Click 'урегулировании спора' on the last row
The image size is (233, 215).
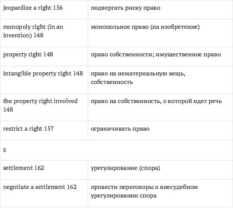pyautogui.click(x=123, y=196)
